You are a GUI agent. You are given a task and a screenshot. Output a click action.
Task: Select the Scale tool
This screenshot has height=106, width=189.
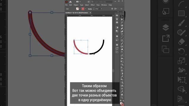[122, 56]
